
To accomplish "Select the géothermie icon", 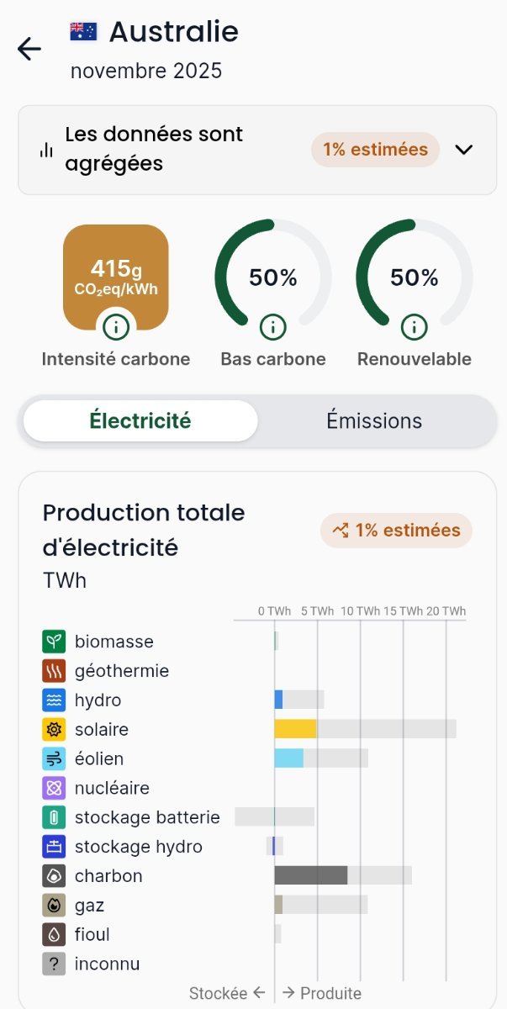I will click(54, 671).
